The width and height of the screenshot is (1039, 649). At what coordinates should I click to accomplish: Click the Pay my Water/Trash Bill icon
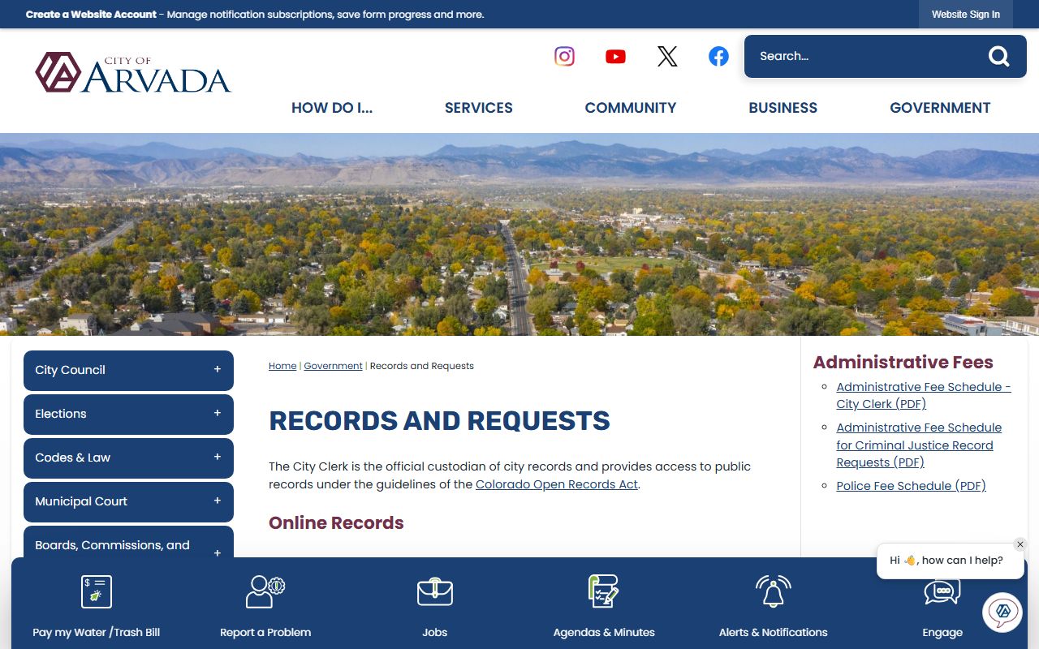(x=97, y=591)
